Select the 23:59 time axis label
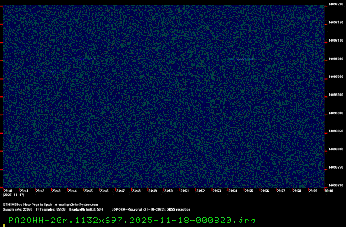The image size is (346, 227). [313, 191]
